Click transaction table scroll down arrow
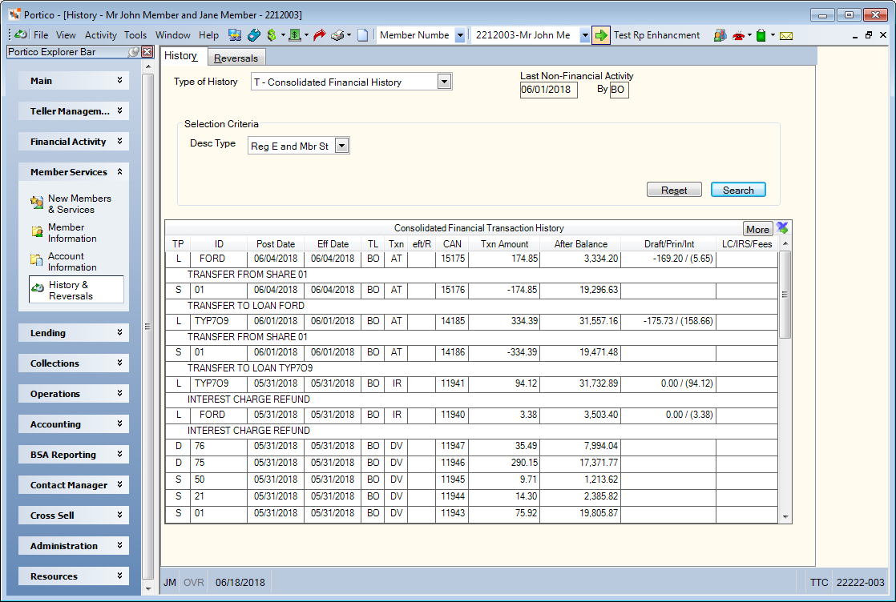This screenshot has height=602, width=896. 785,517
